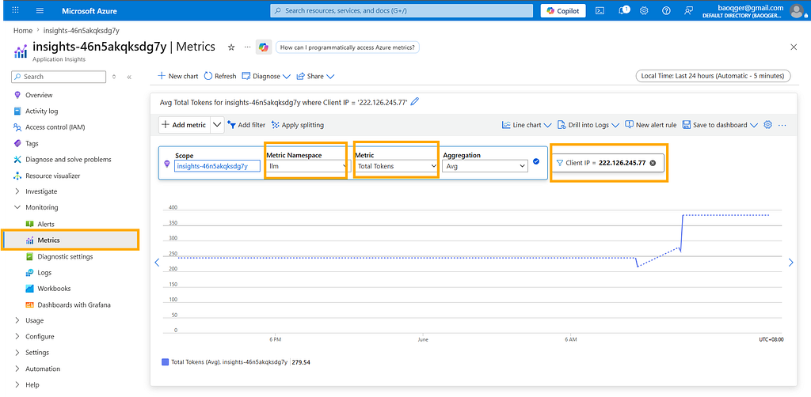
Task: Open chart more options ellipsis
Action: pyautogui.click(x=782, y=125)
